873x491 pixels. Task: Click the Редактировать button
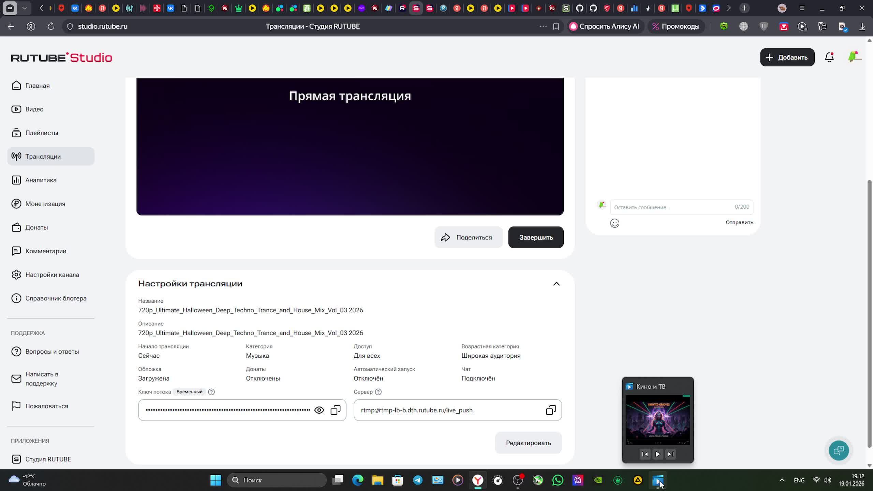coord(528,443)
